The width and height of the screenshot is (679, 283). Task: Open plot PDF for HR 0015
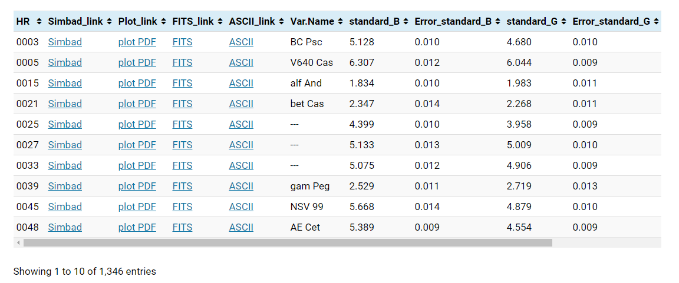137,83
